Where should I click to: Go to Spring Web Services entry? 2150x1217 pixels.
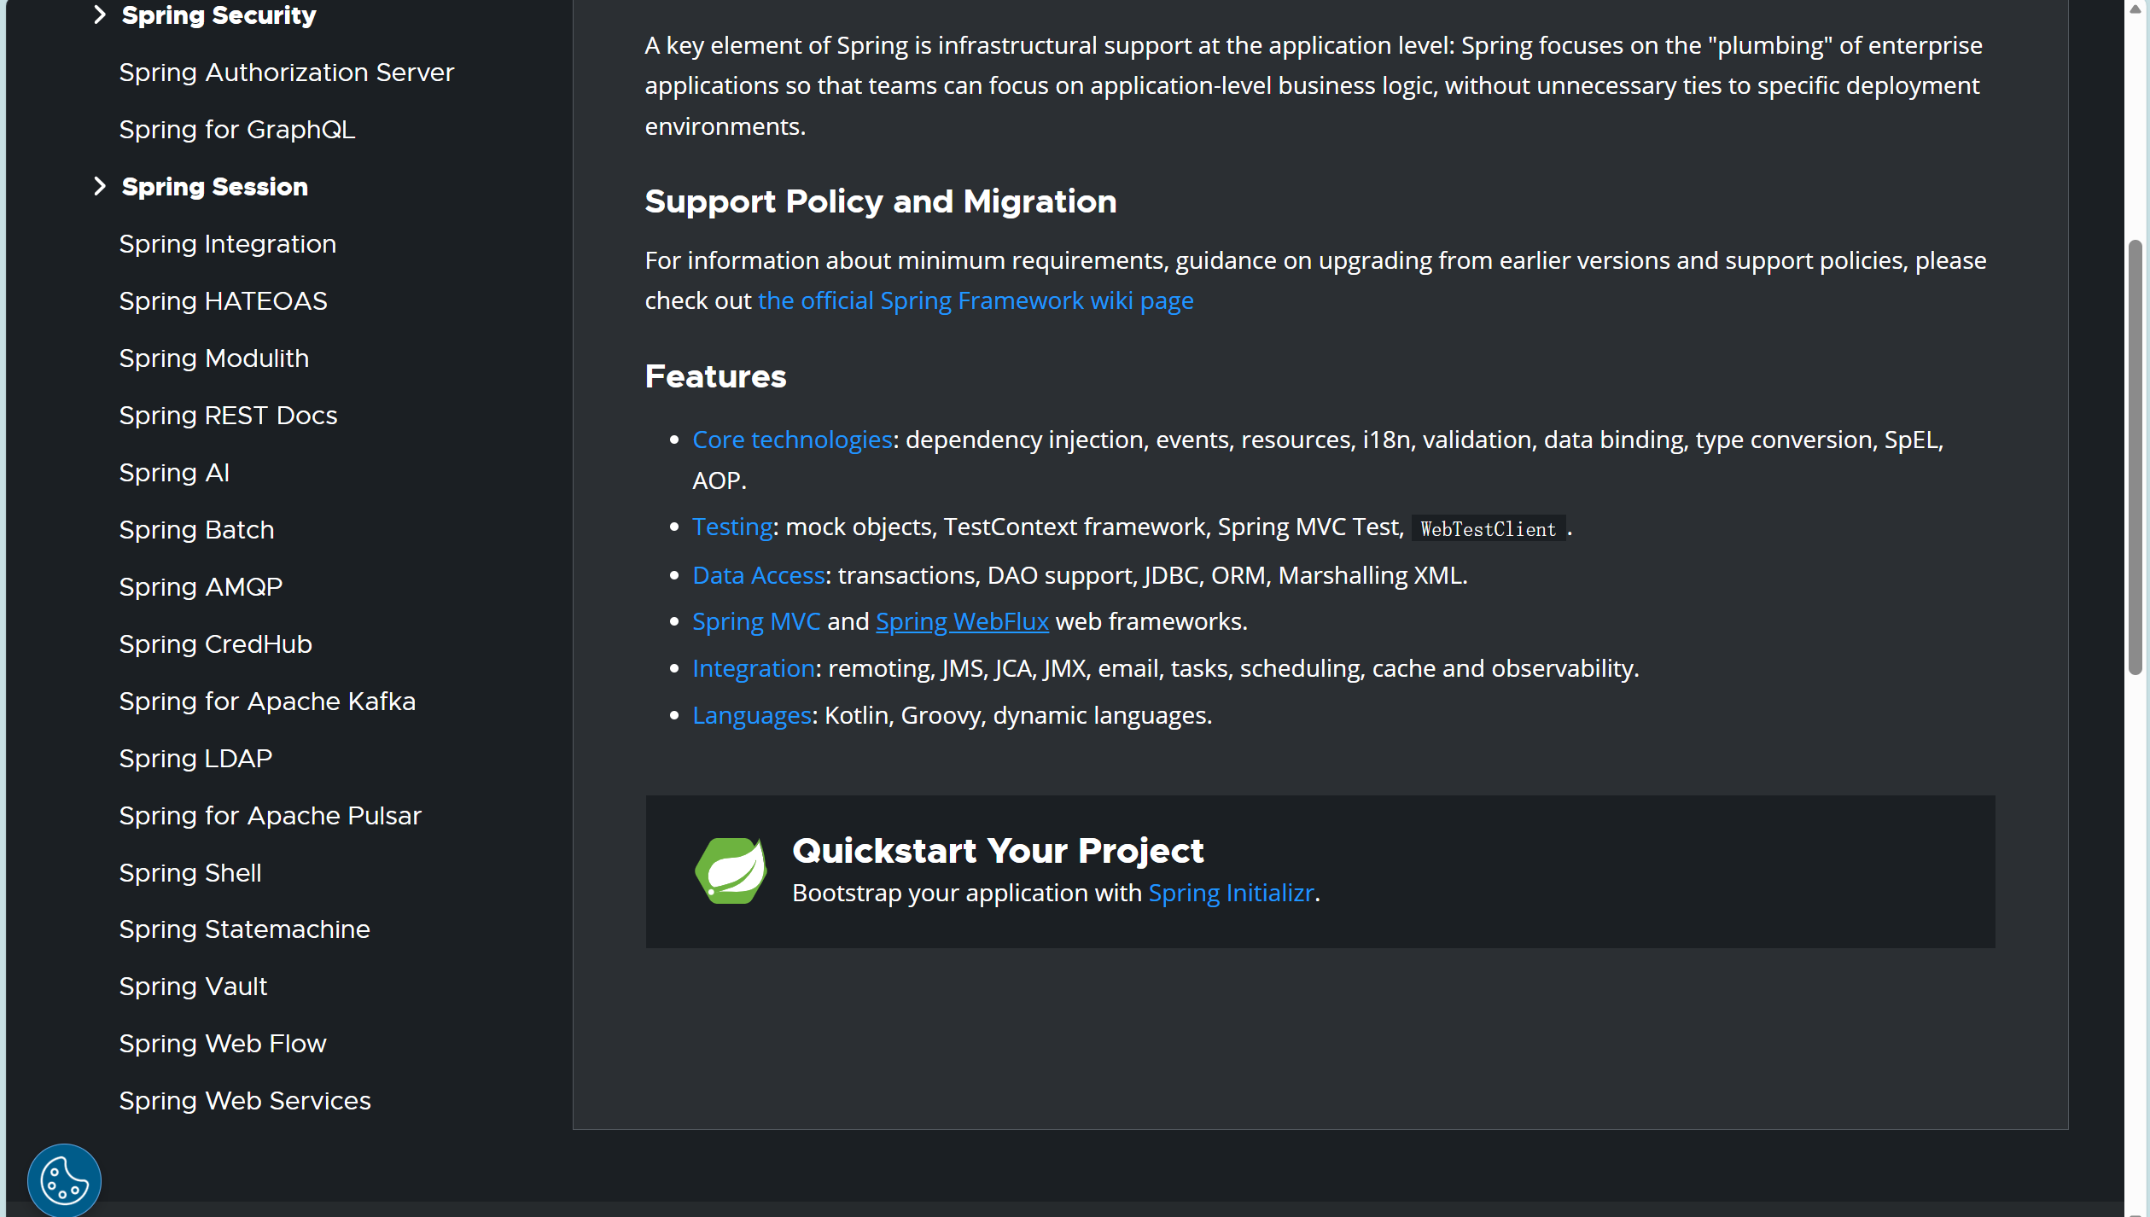coord(245,1101)
